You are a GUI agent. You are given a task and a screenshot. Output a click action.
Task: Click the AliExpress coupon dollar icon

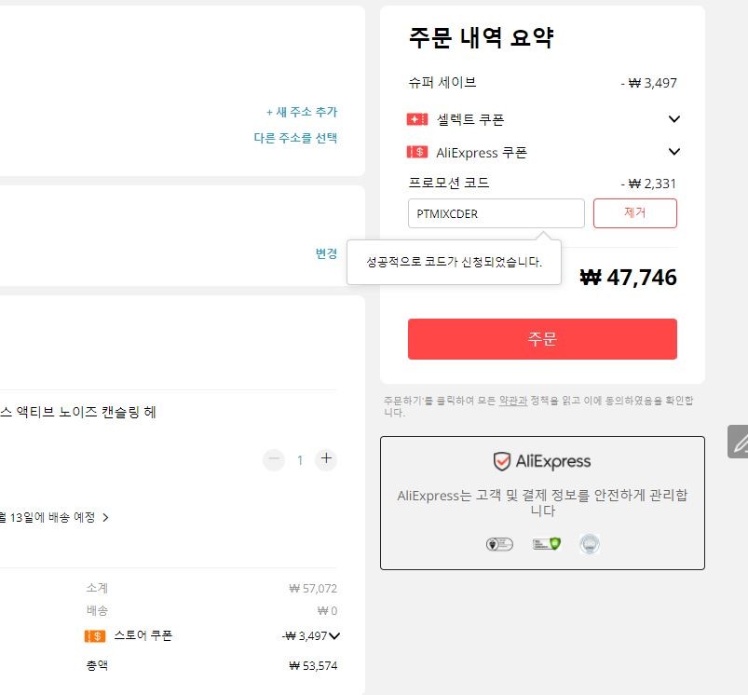click(x=417, y=152)
